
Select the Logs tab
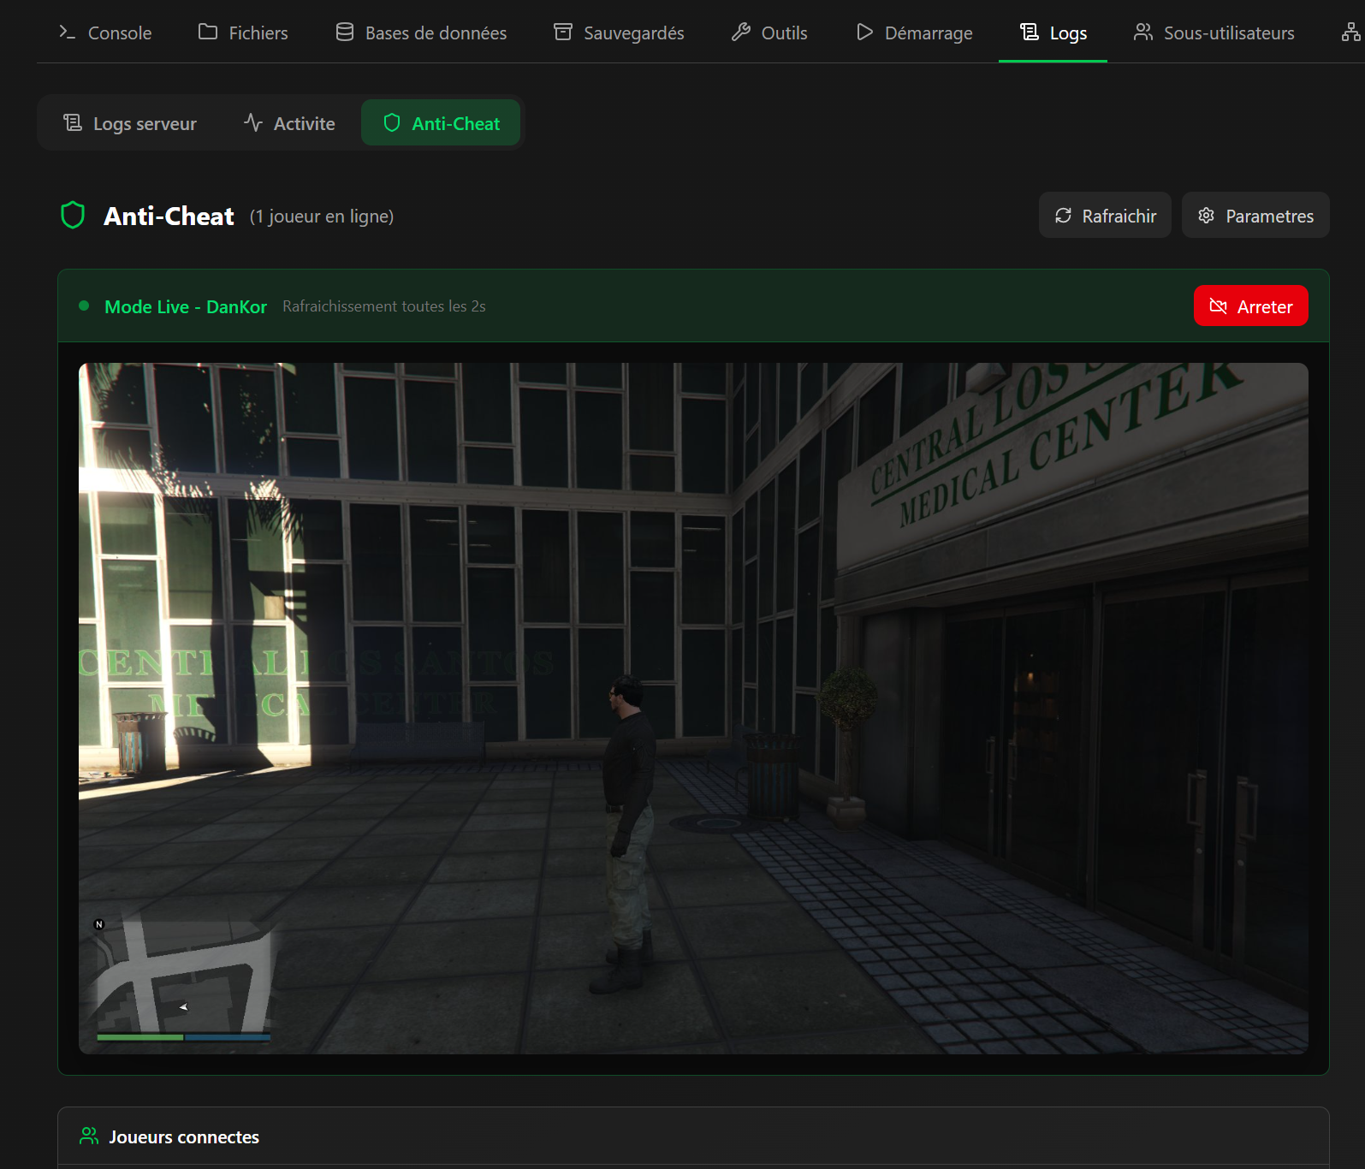(1053, 33)
